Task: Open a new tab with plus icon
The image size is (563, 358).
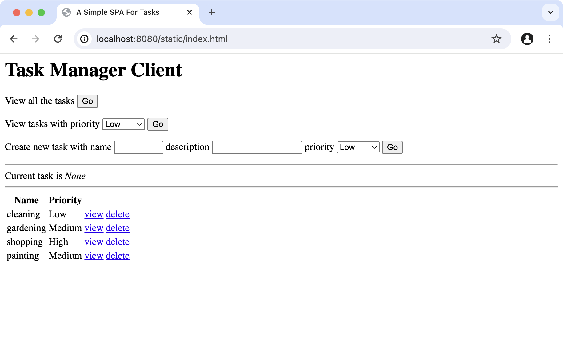Action: click(211, 12)
